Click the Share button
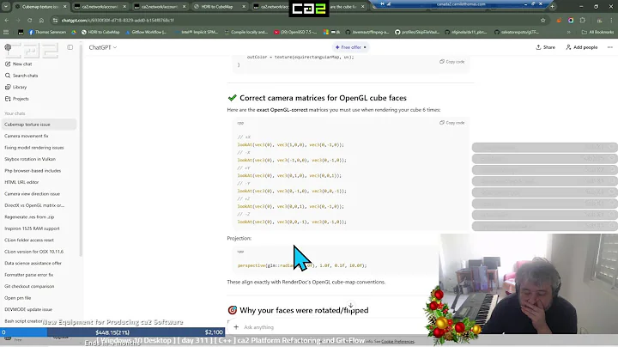The height and width of the screenshot is (347, 618). pyautogui.click(x=546, y=47)
